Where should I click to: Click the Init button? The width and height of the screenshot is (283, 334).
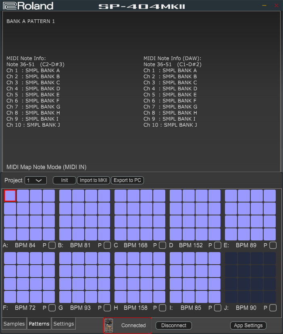pos(65,180)
